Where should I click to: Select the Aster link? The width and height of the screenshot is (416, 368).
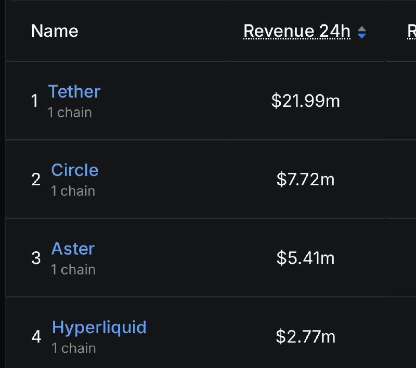[x=73, y=249]
